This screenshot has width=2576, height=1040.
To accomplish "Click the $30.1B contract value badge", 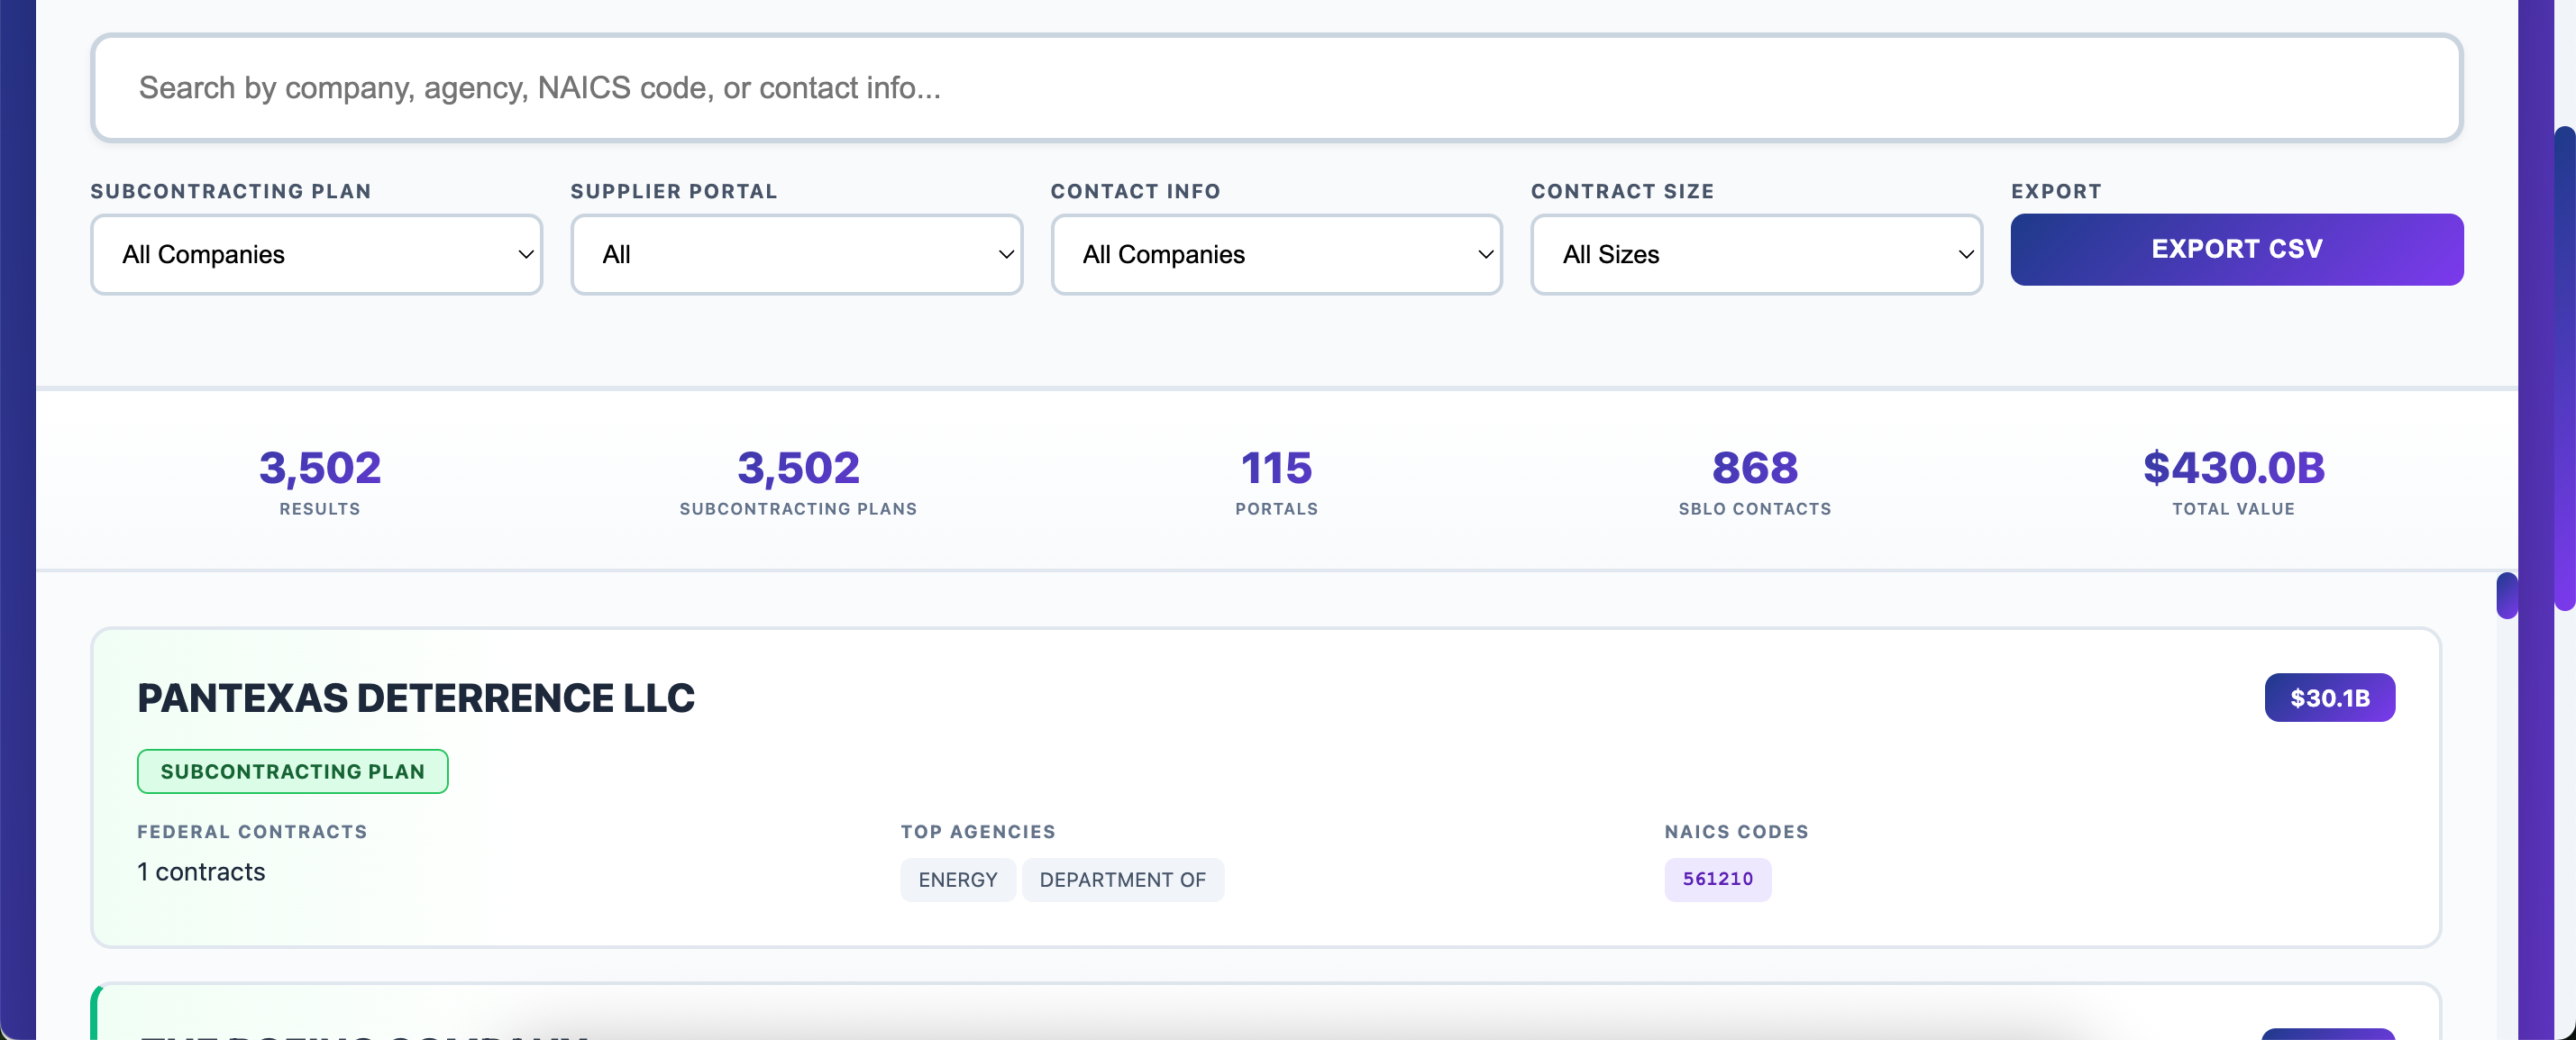I will click(x=2328, y=698).
